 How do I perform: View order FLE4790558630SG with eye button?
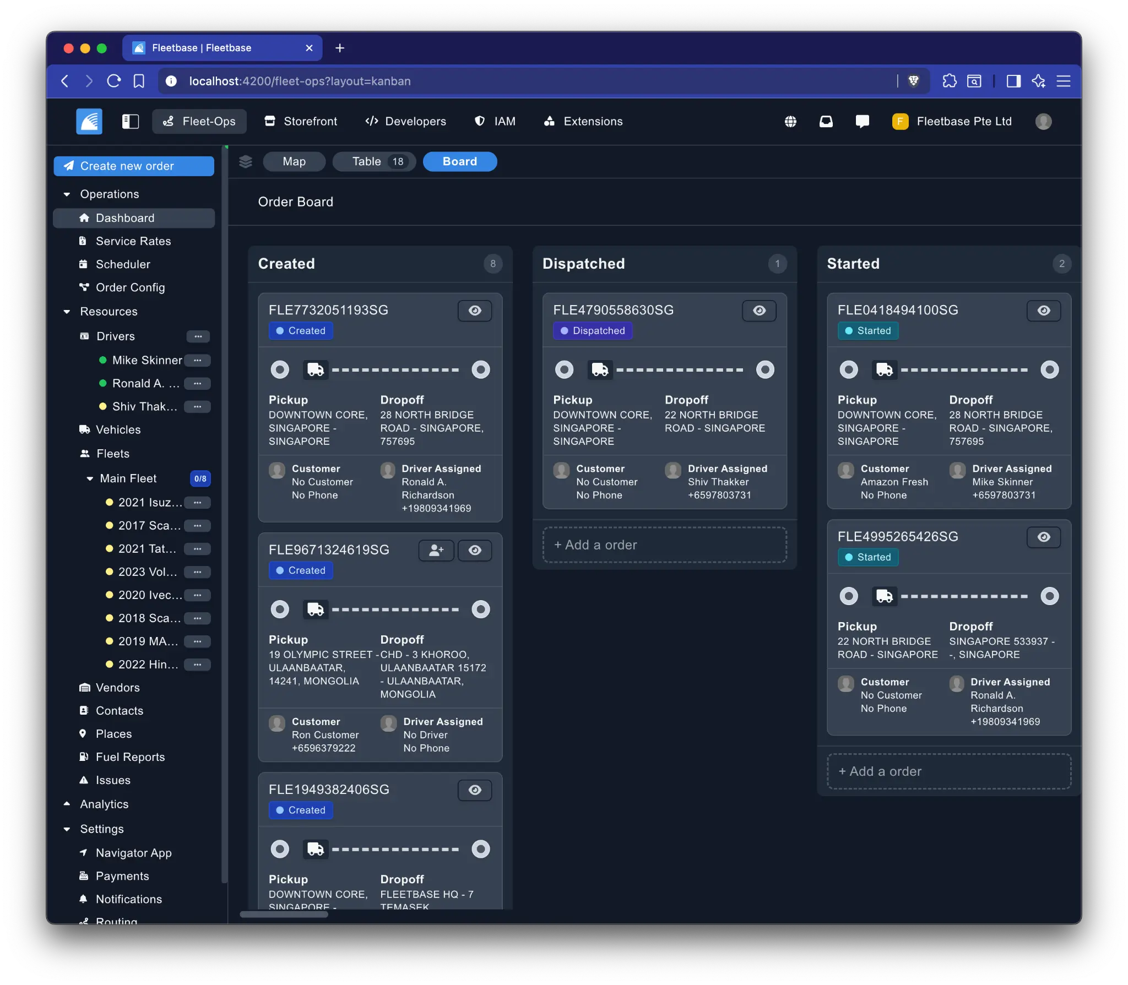(x=759, y=311)
